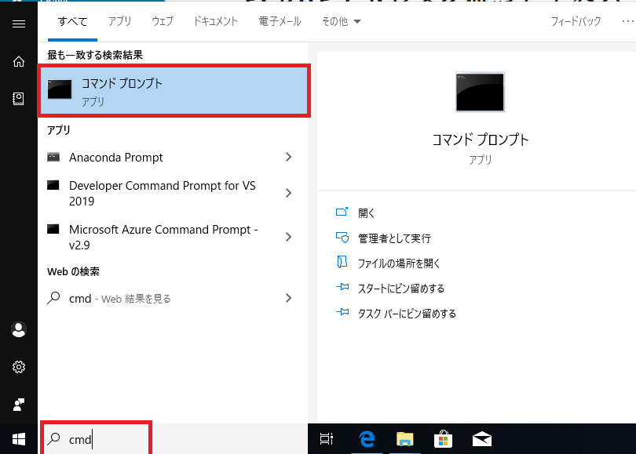
Task: Select the Anaconda Prompt text result
Action: tap(115, 157)
